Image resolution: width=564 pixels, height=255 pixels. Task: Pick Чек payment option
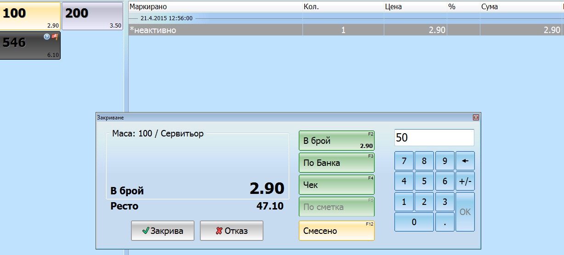pos(336,185)
